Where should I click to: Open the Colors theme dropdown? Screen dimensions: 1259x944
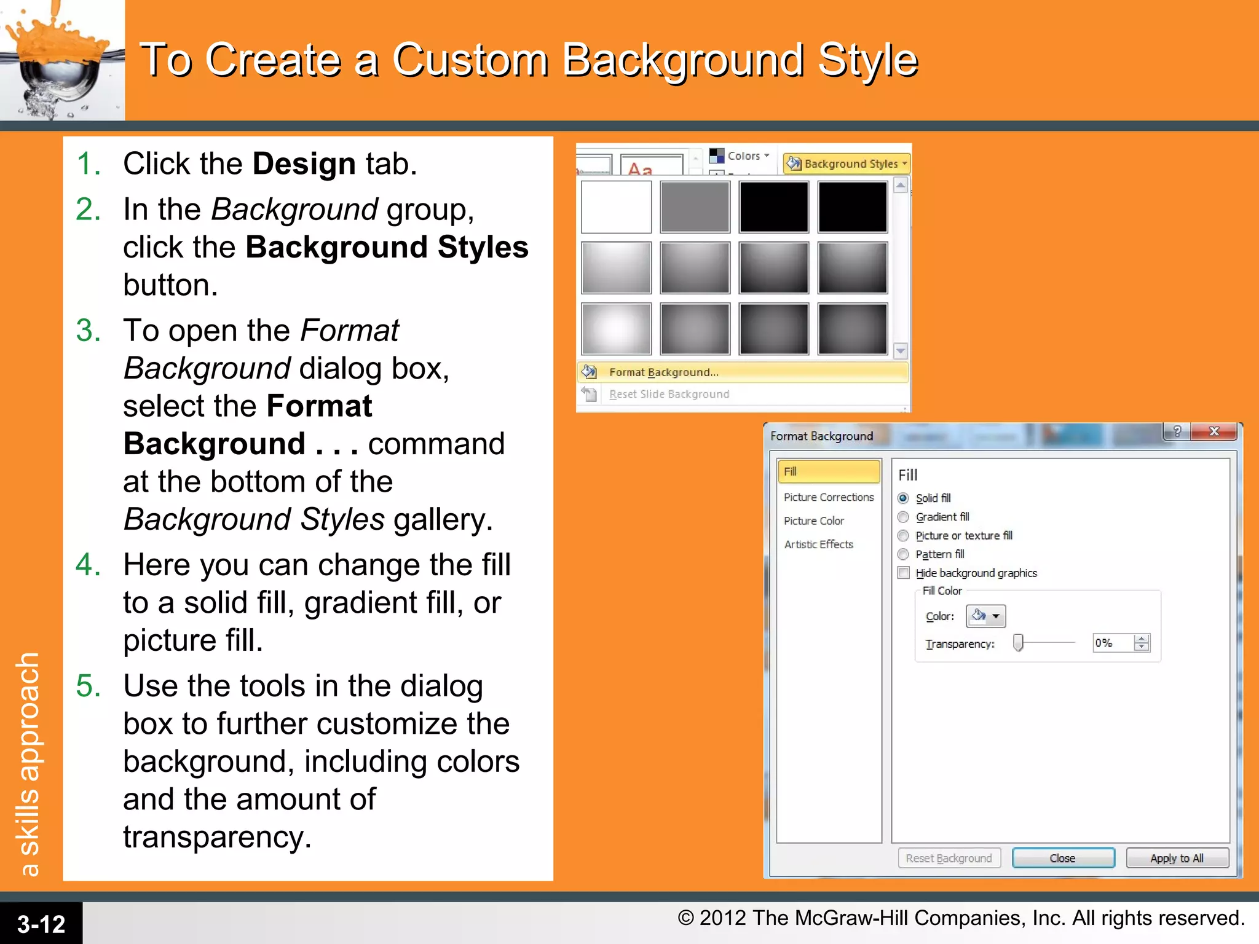767,155
